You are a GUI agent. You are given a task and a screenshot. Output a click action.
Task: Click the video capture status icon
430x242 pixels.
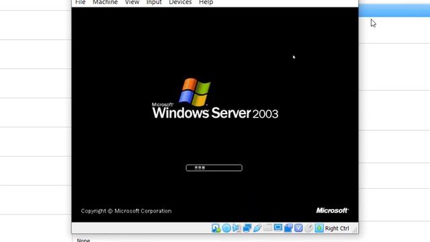tap(288, 228)
